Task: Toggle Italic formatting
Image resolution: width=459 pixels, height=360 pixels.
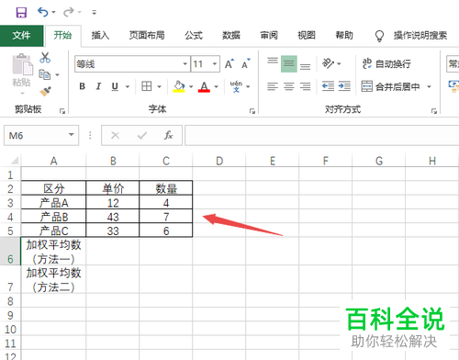Action: pyautogui.click(x=98, y=86)
